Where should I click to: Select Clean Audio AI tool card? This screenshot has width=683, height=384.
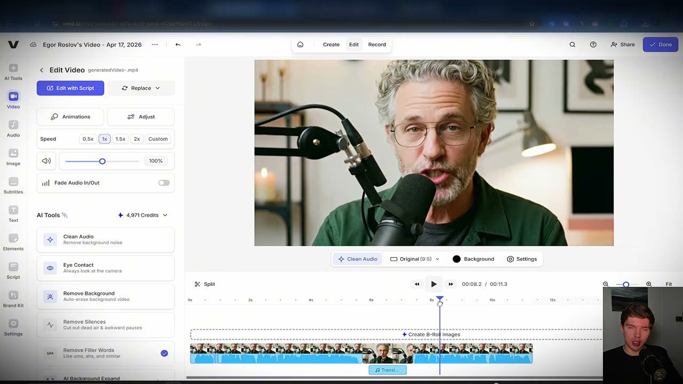[106, 239]
